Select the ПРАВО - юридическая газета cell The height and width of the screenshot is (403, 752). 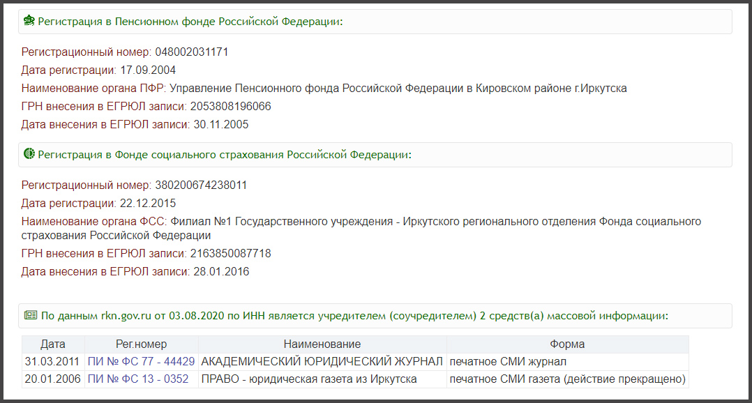(309, 379)
